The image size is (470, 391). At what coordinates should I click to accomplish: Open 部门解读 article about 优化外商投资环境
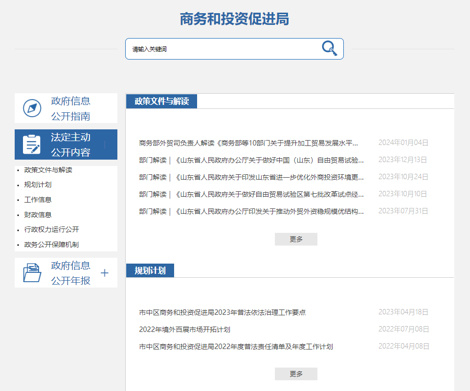(251, 177)
